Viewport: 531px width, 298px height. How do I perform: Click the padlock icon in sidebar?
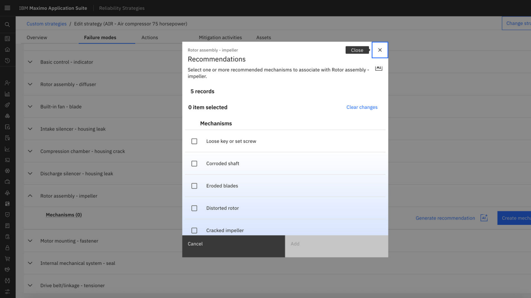pyautogui.click(x=7, y=248)
